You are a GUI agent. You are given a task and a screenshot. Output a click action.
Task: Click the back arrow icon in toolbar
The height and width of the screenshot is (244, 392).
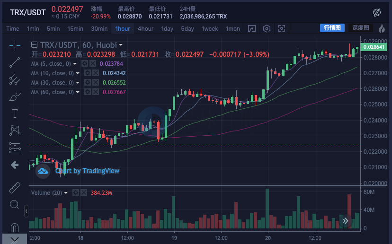[15, 165]
